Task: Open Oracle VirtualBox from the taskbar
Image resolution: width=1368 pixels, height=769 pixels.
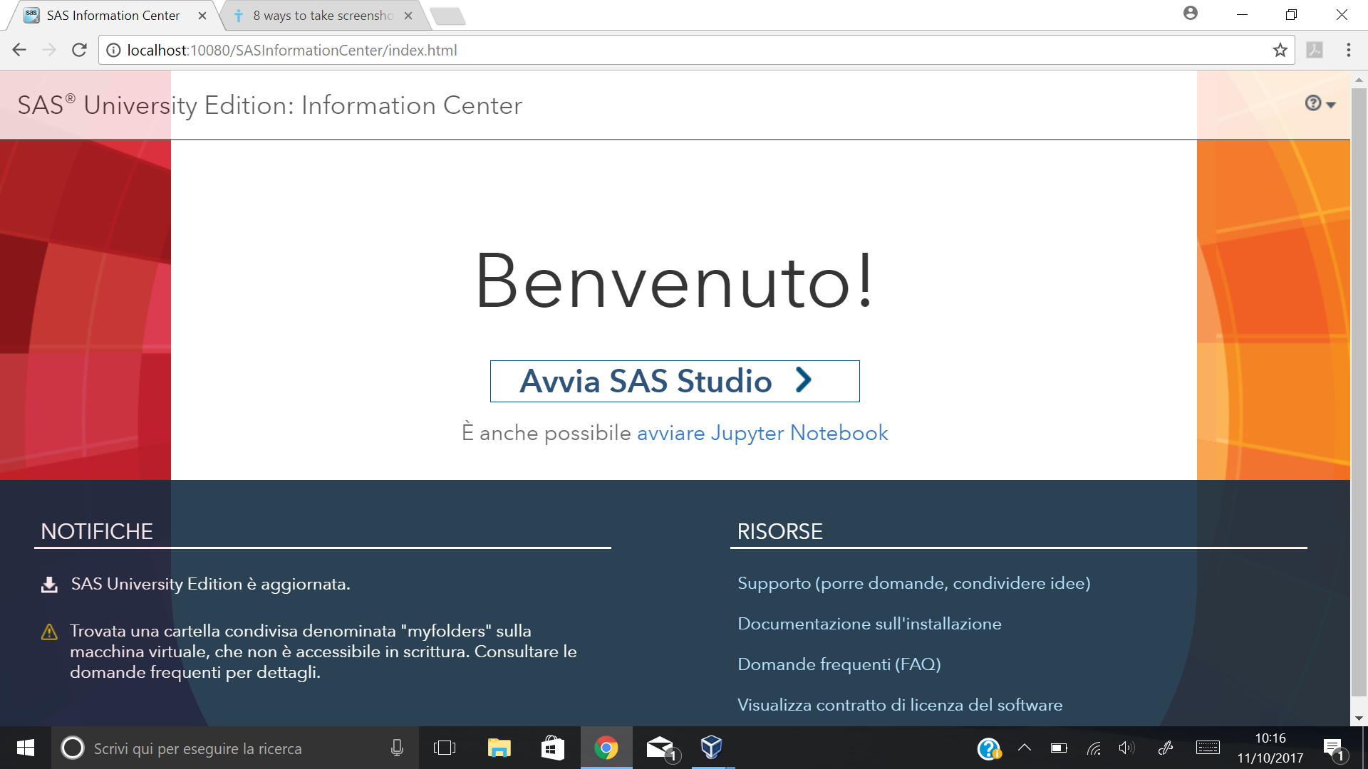Action: [x=710, y=748]
